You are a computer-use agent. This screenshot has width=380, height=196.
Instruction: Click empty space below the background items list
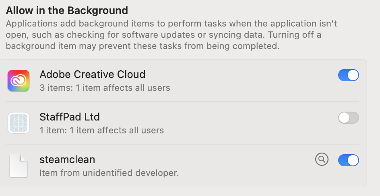185,191
